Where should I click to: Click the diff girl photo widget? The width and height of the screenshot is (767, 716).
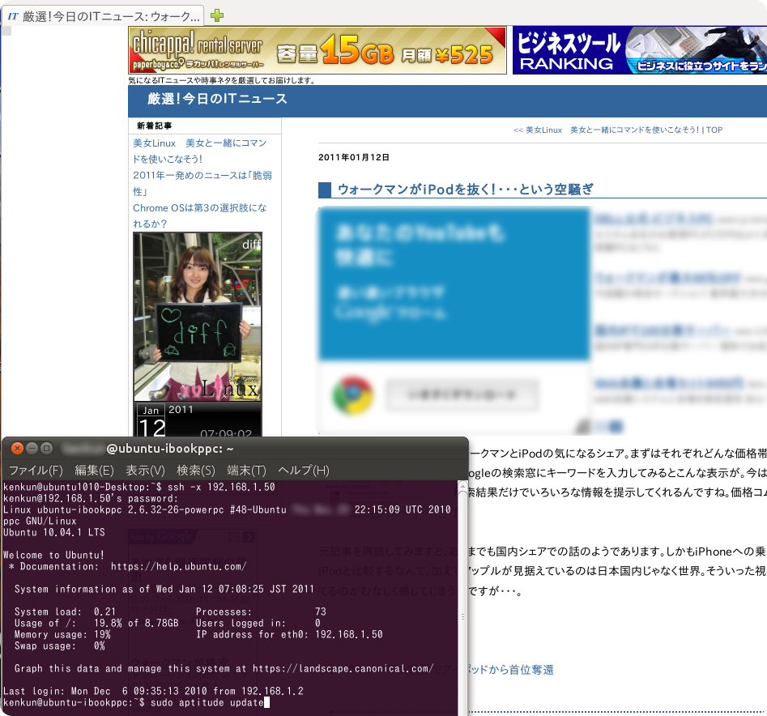(198, 317)
